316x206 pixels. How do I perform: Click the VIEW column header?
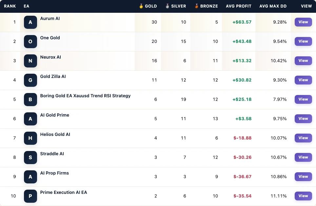point(306,6)
